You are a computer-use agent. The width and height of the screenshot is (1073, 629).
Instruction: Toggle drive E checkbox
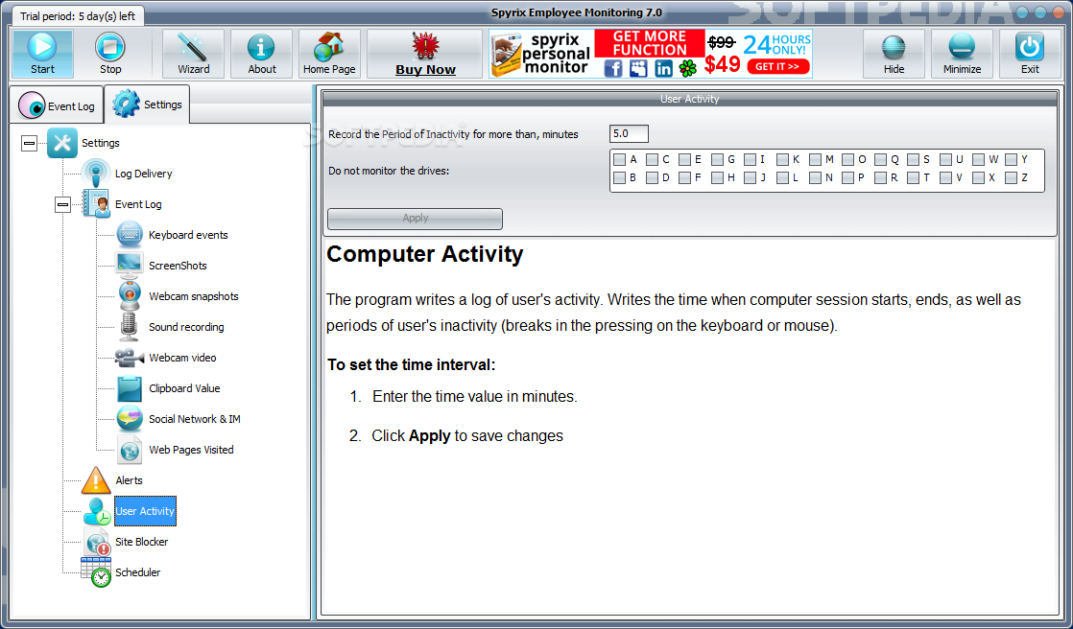685,159
